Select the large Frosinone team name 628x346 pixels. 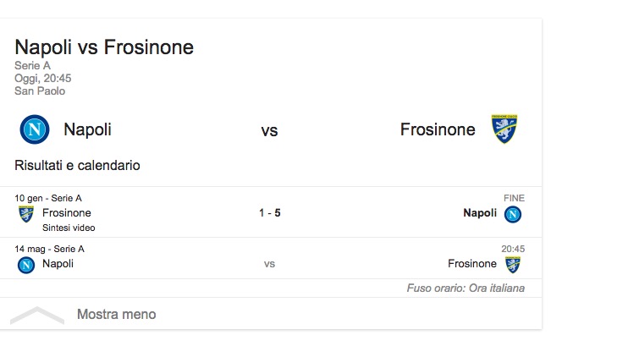click(438, 129)
